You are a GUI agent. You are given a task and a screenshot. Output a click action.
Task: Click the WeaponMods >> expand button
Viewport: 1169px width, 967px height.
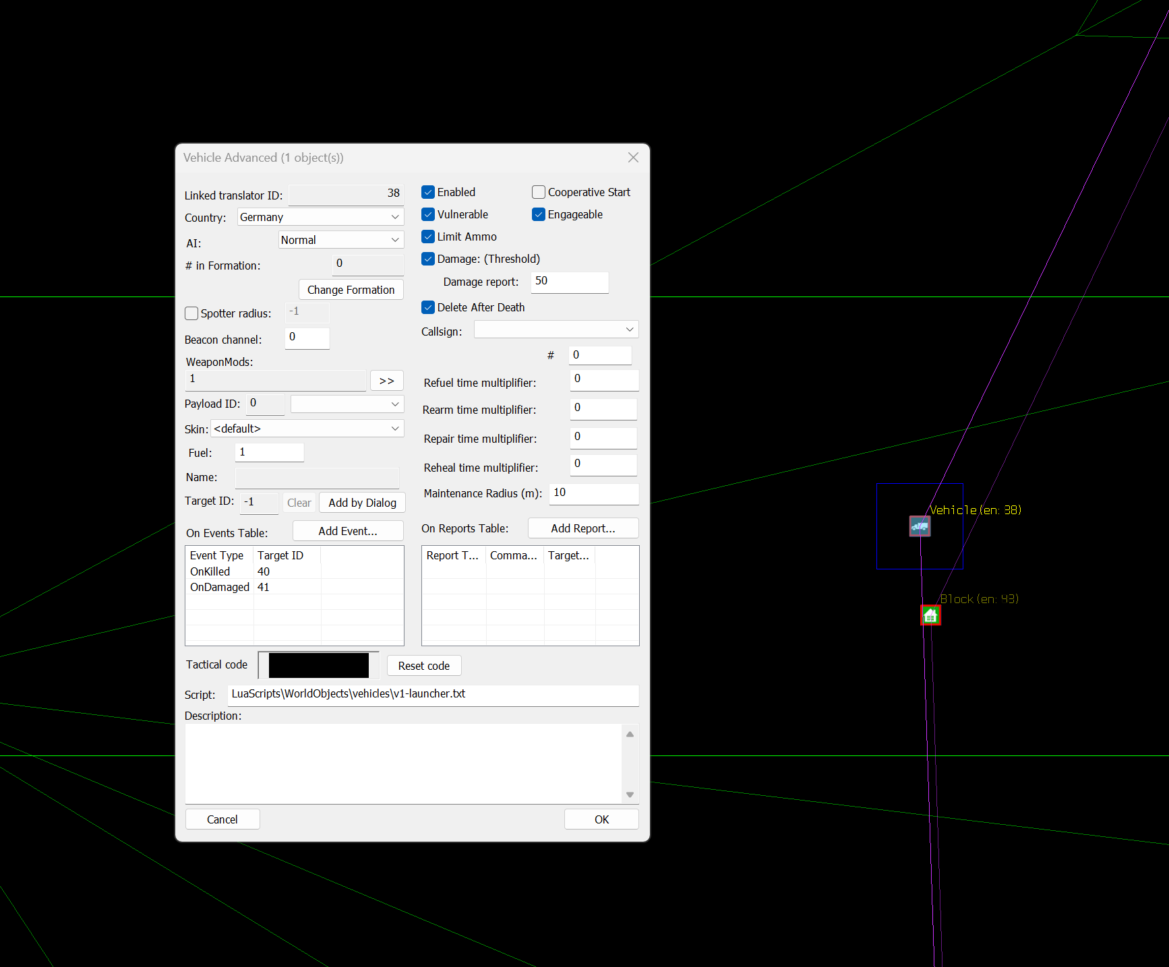tap(386, 381)
